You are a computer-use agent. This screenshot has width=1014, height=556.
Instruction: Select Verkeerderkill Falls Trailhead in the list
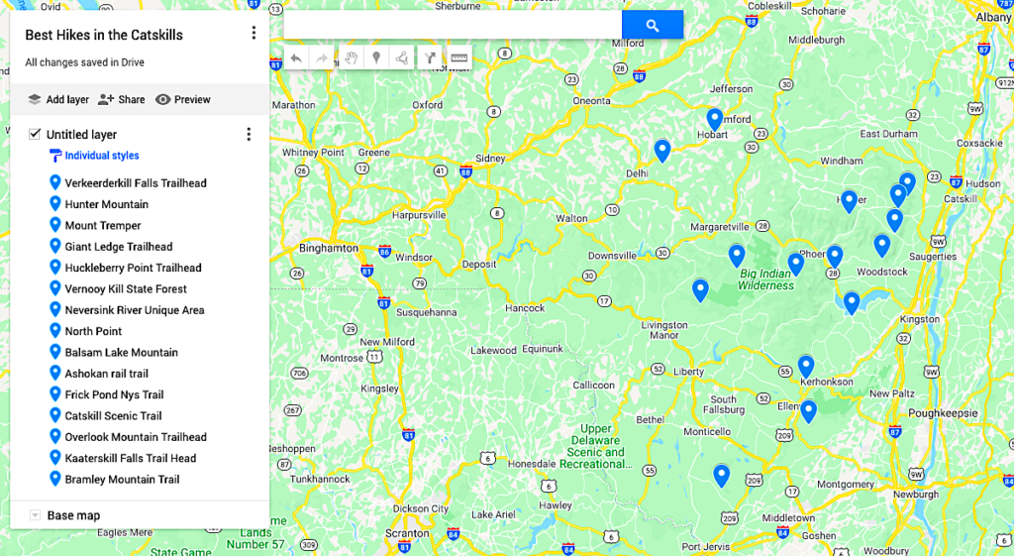coord(136,183)
